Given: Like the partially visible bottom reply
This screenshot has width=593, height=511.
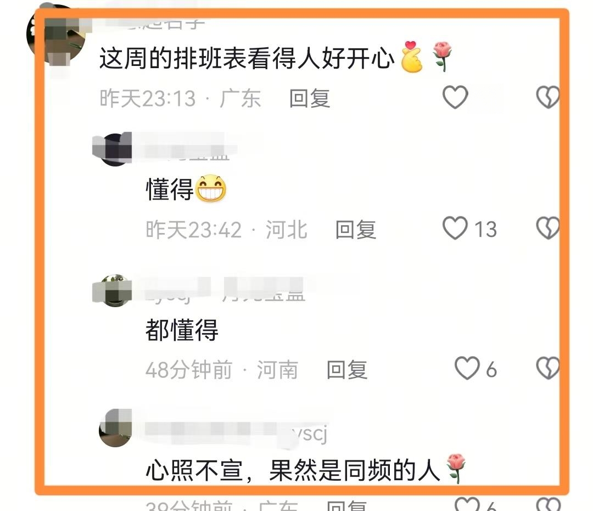Looking at the screenshot, I should [x=467, y=504].
